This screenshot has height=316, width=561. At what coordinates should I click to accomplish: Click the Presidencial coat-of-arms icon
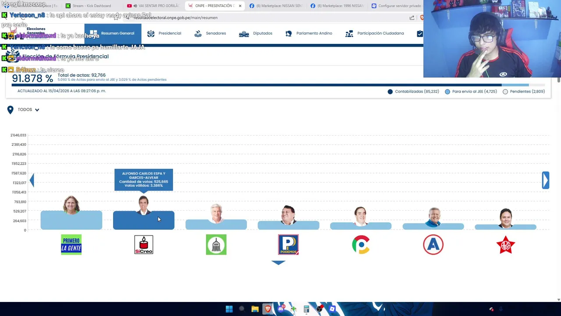tap(151, 33)
